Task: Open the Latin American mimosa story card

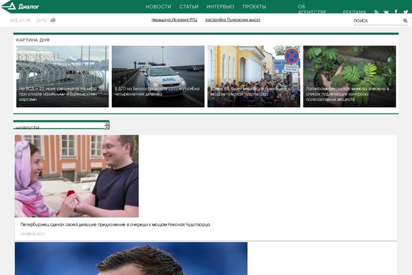Action: [350, 76]
